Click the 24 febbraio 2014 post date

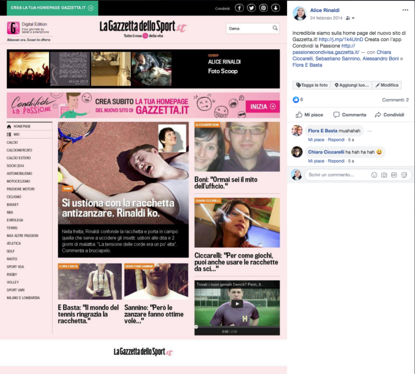point(326,18)
